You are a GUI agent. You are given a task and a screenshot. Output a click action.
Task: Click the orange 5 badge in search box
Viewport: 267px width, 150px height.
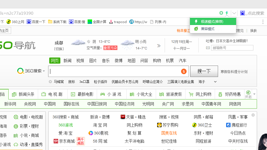click(184, 71)
